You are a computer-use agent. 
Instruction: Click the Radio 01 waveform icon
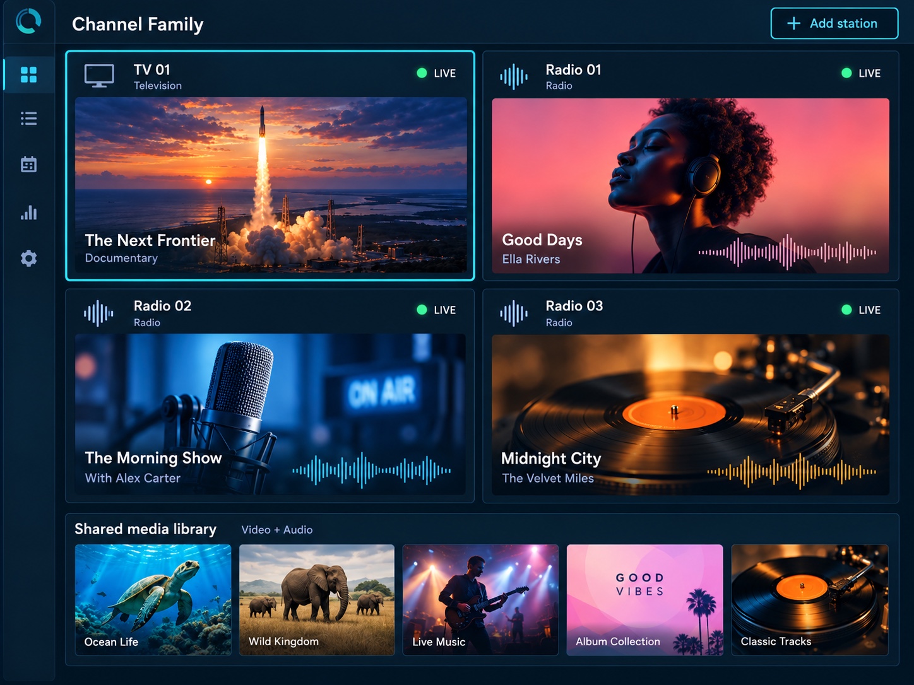coord(514,76)
